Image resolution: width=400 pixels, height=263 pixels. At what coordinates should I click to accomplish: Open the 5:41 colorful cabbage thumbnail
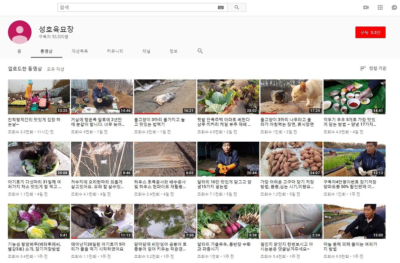pyautogui.click(x=39, y=221)
